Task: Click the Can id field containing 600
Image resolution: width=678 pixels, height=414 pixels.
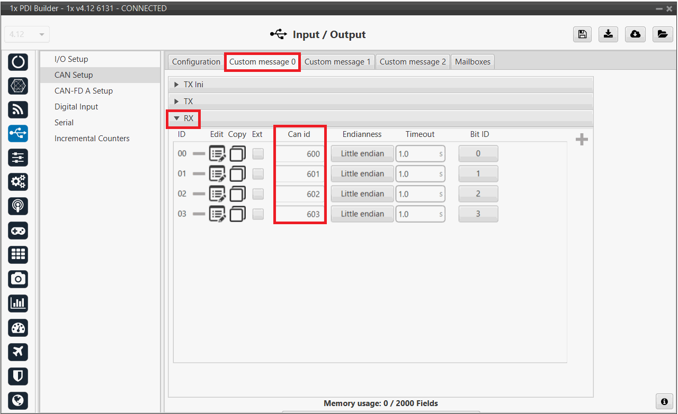Action: pos(300,154)
